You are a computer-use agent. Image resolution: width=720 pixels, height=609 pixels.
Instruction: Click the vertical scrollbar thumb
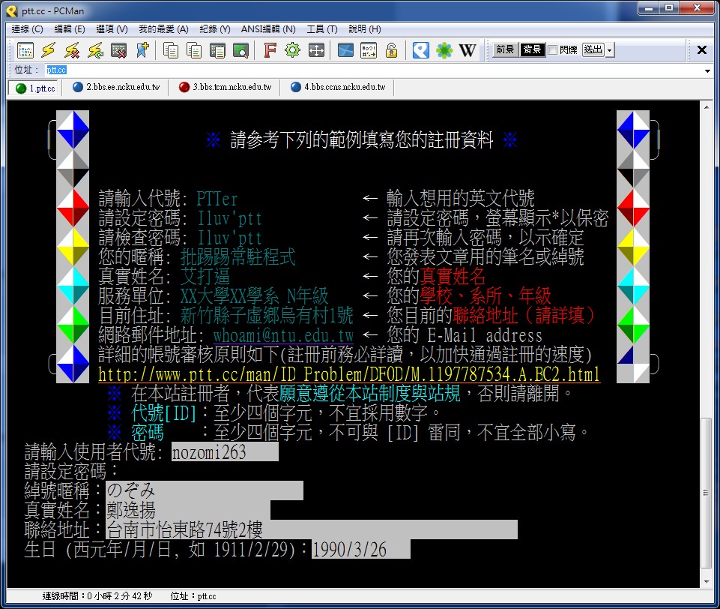click(x=707, y=493)
